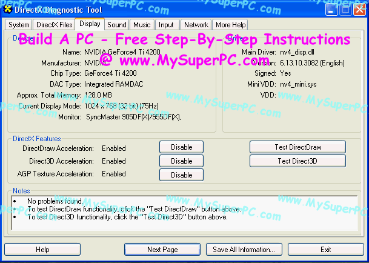Go to the Music tab
This screenshot has width=369, height=263.
coord(142,25)
